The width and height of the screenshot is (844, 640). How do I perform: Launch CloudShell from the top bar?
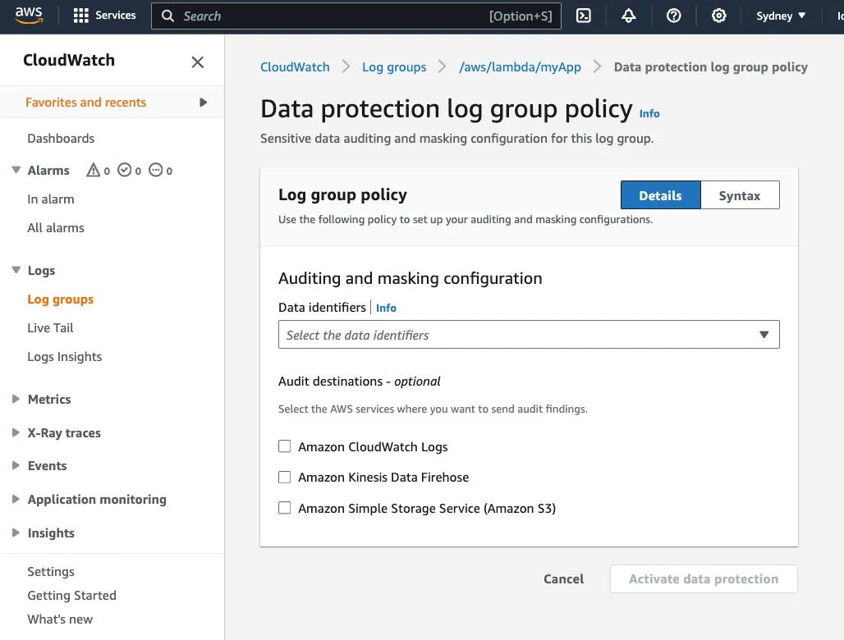click(x=584, y=16)
